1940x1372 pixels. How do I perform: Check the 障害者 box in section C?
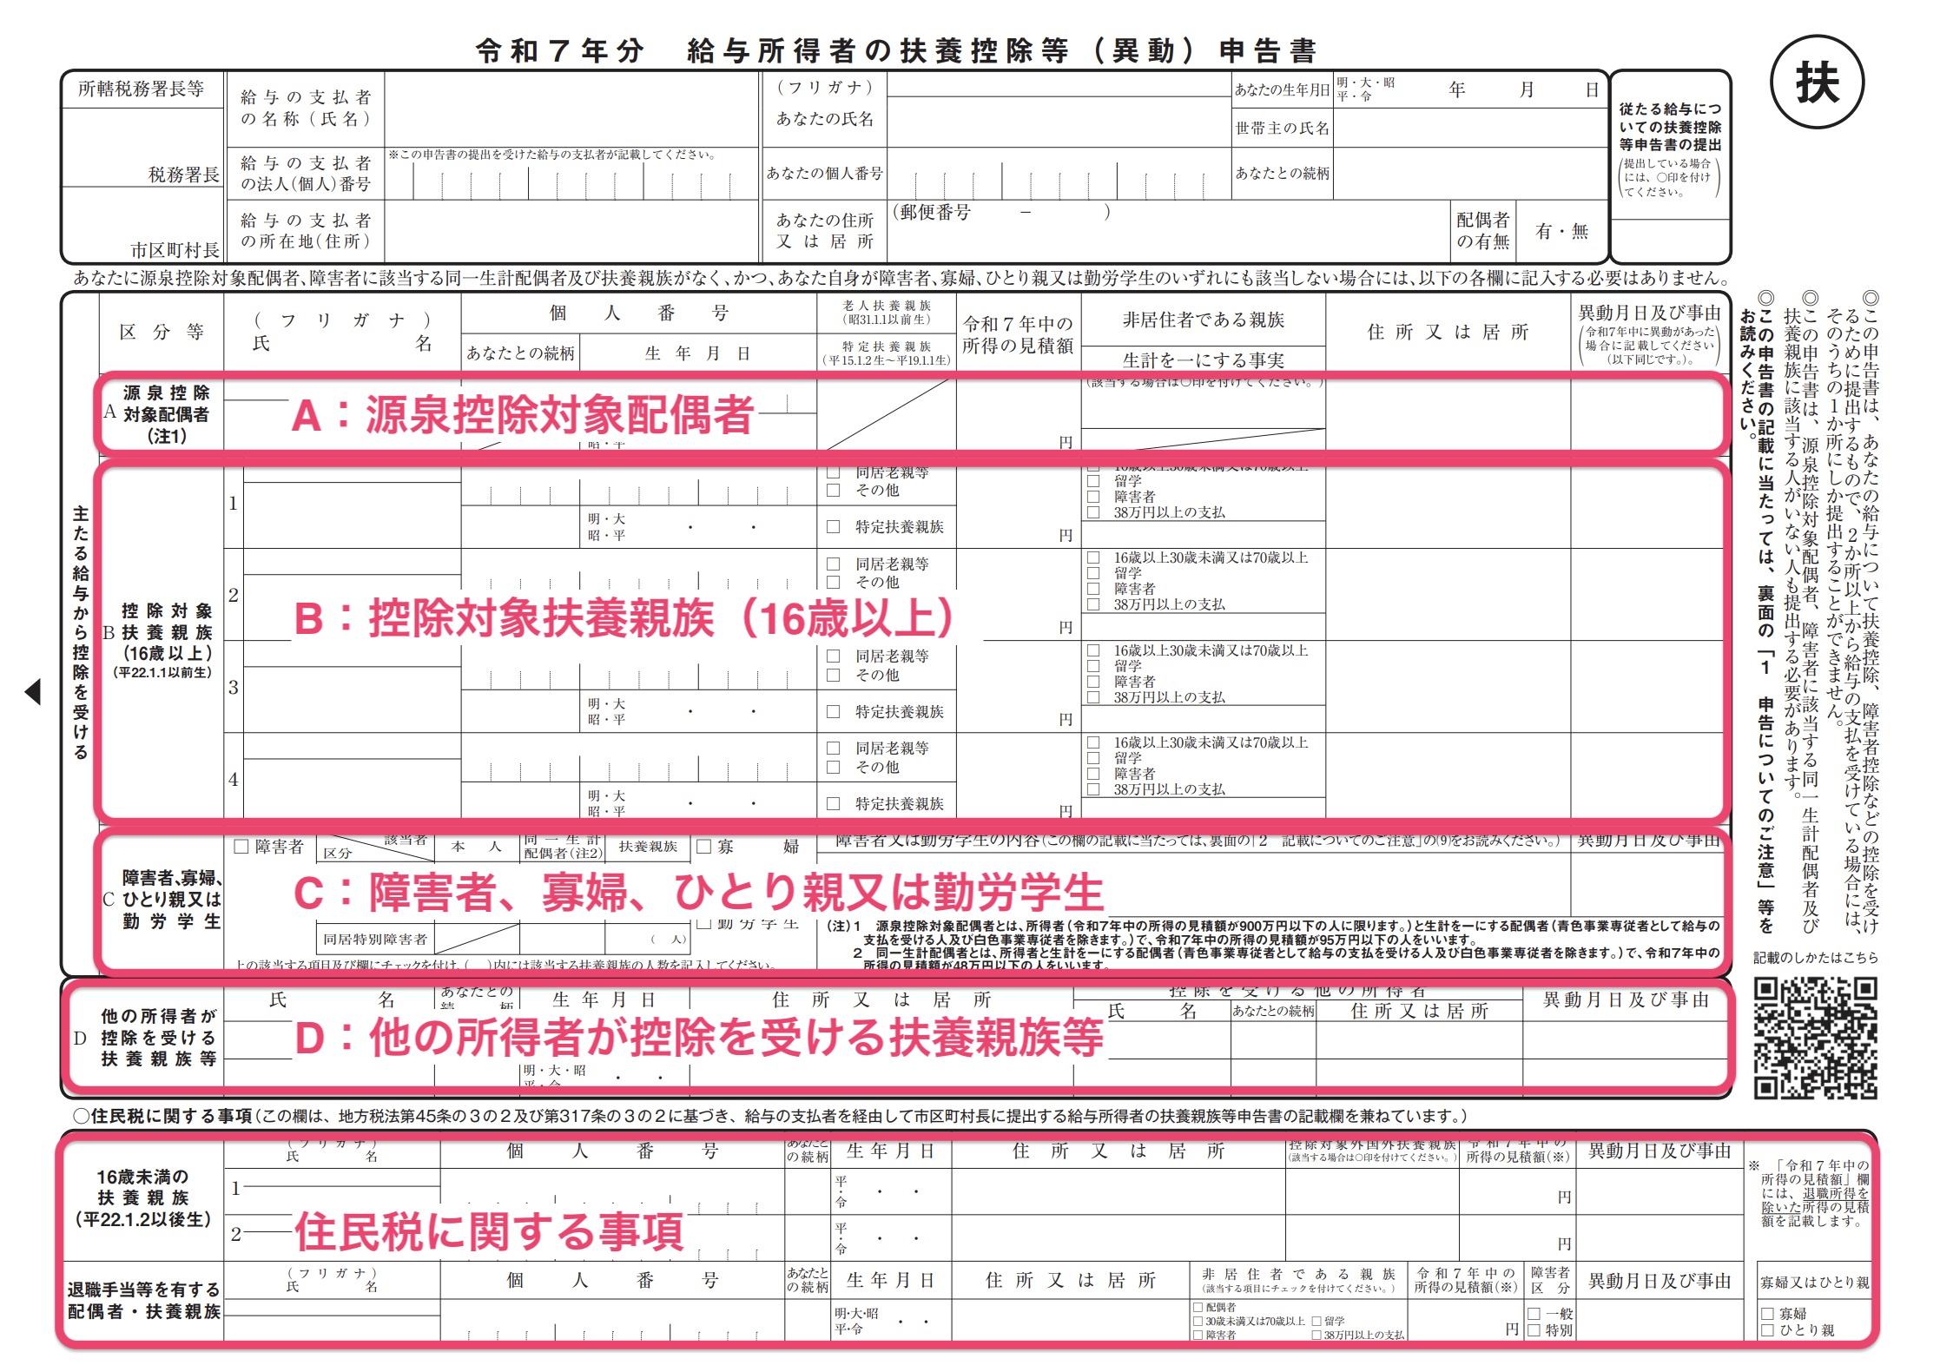click(x=241, y=847)
